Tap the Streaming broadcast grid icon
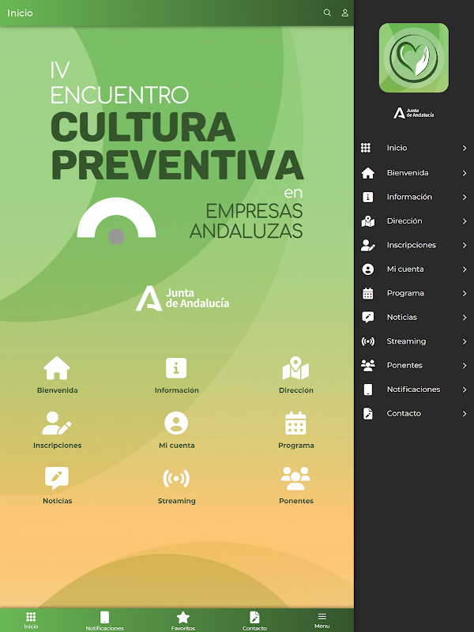 (176, 479)
